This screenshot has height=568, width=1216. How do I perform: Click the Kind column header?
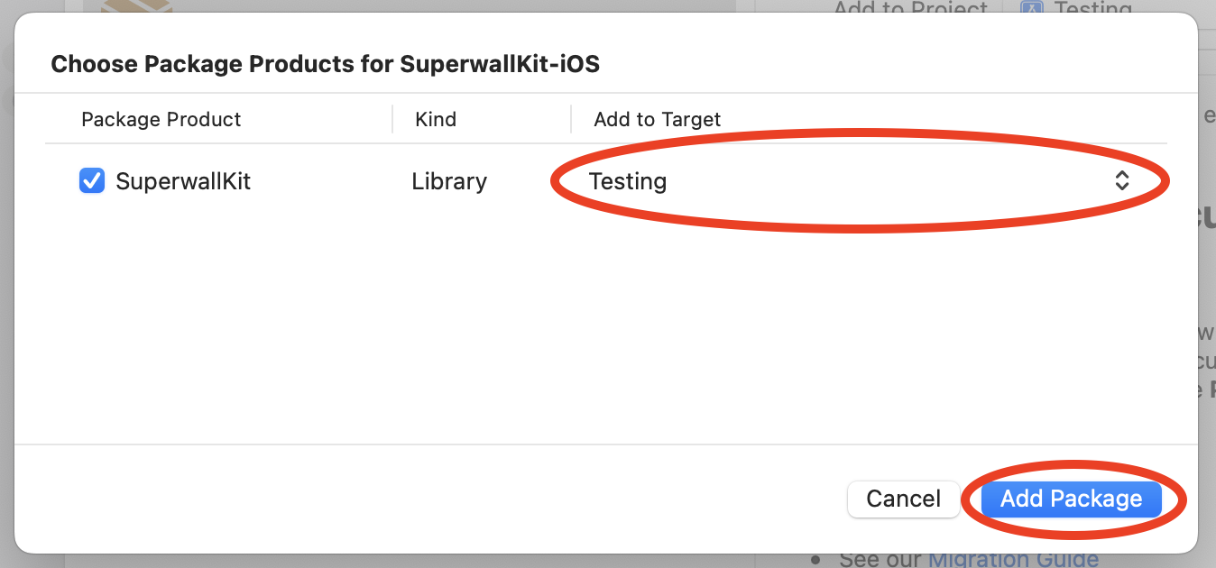pos(436,119)
